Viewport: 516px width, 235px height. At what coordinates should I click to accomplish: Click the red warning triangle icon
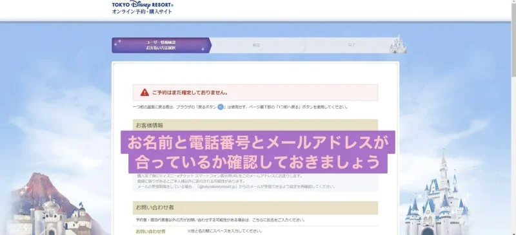click(144, 93)
